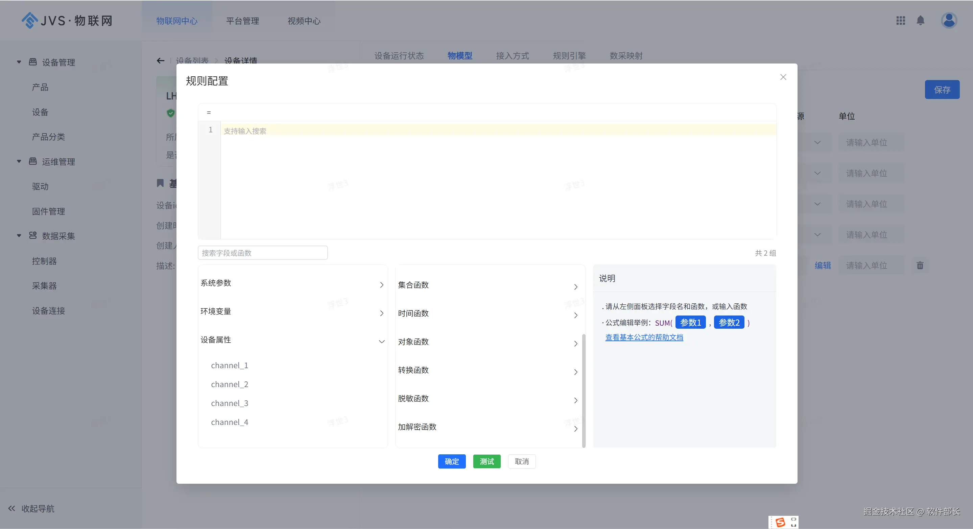
Task: Click the green 测试 button
Action: [x=486, y=461]
